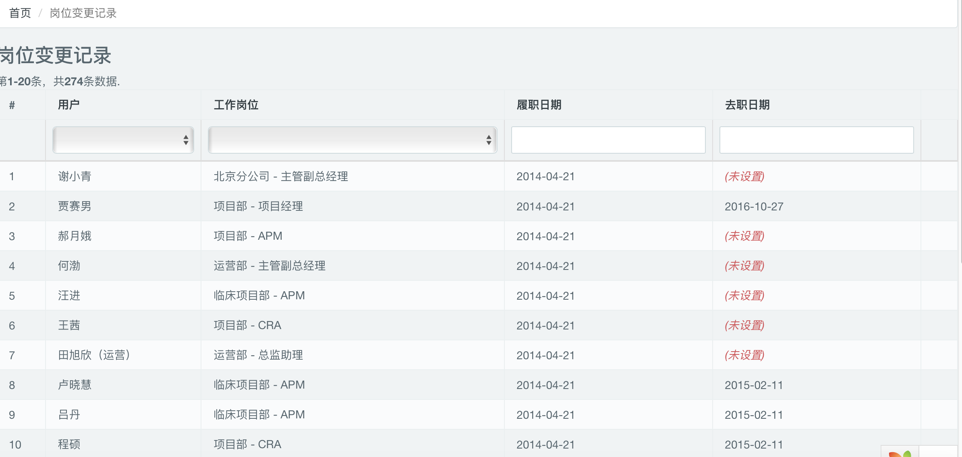The height and width of the screenshot is (457, 962).
Task: Sort by 去职日期 column header
Action: point(747,105)
